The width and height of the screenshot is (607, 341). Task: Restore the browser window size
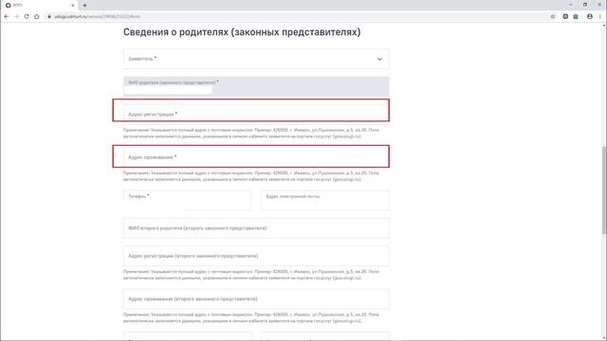click(585, 5)
